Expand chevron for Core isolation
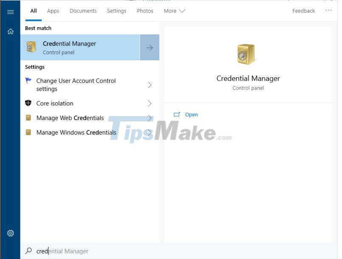Screen dimensions: 342x259 pyautogui.click(x=150, y=103)
